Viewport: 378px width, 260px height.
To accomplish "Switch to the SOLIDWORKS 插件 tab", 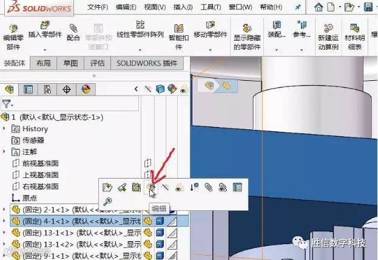I will (147, 63).
